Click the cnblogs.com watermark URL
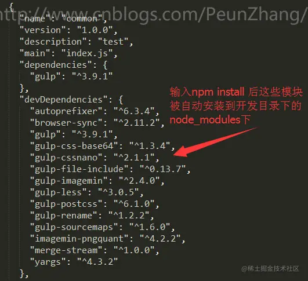308x281 pixels. coord(152,14)
